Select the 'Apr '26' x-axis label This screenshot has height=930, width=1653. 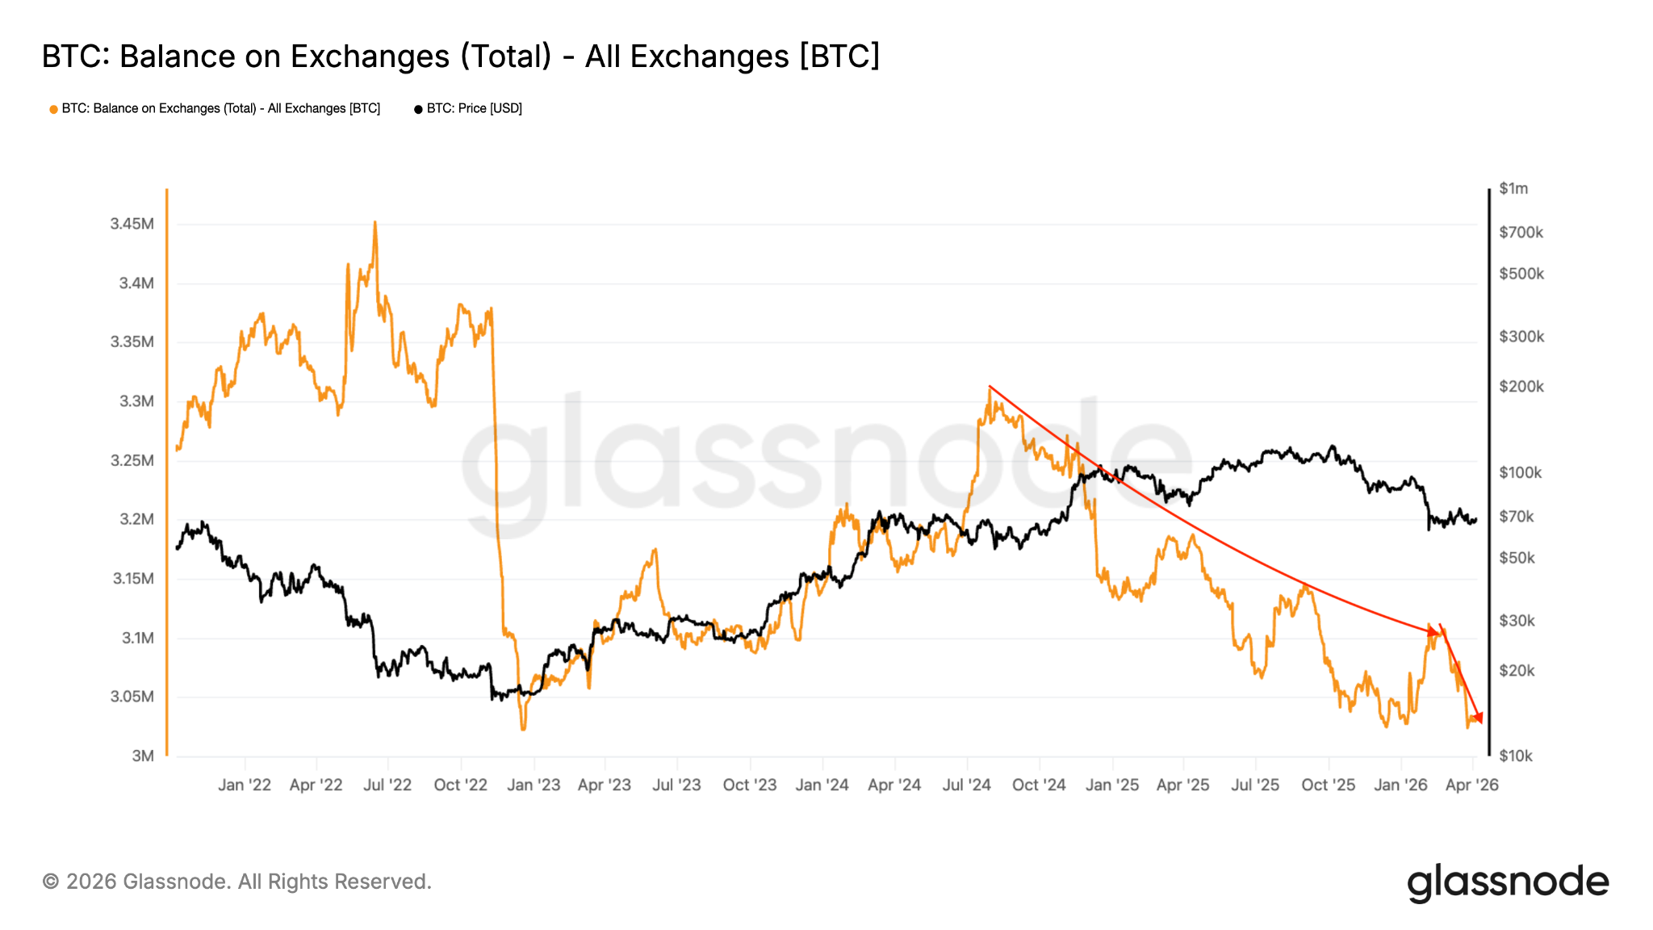click(x=1471, y=785)
